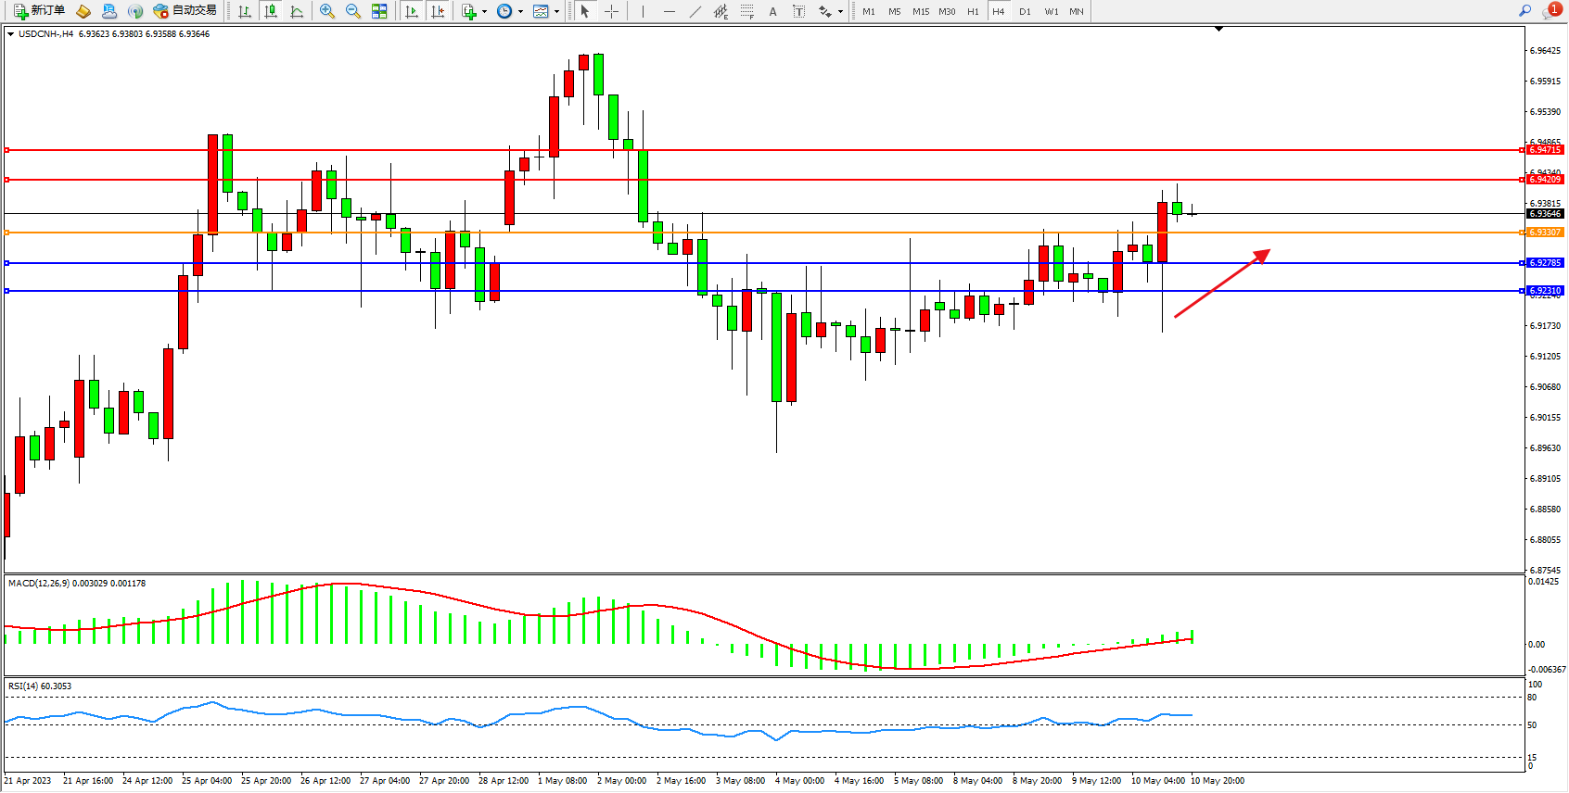Switch chart to line chart mode
Viewport: 1569px width, 793px height.
click(297, 11)
